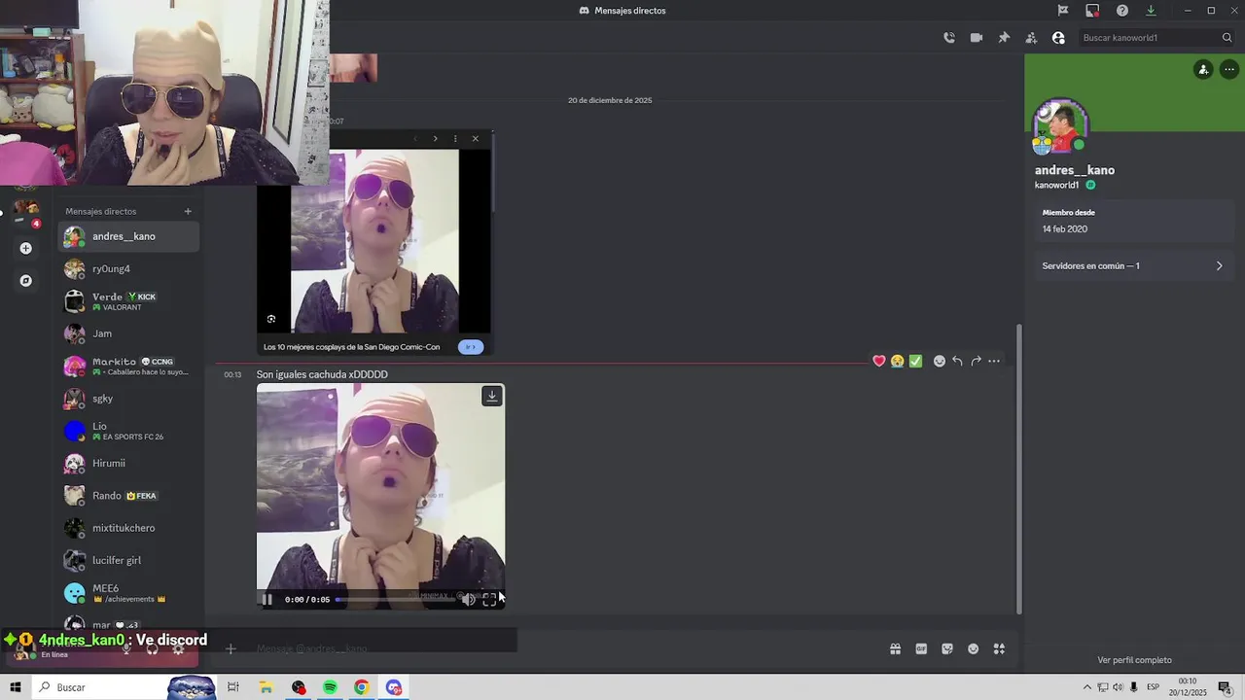The width and height of the screenshot is (1245, 700).
Task: Open MEE6 direct message
Action: [x=128, y=593]
